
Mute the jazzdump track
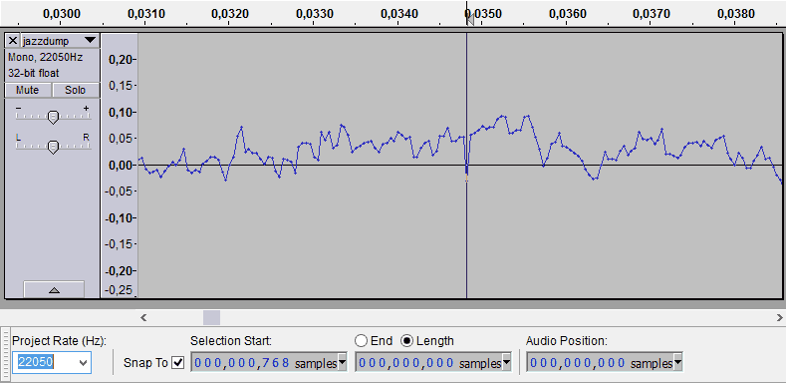pyautogui.click(x=28, y=91)
